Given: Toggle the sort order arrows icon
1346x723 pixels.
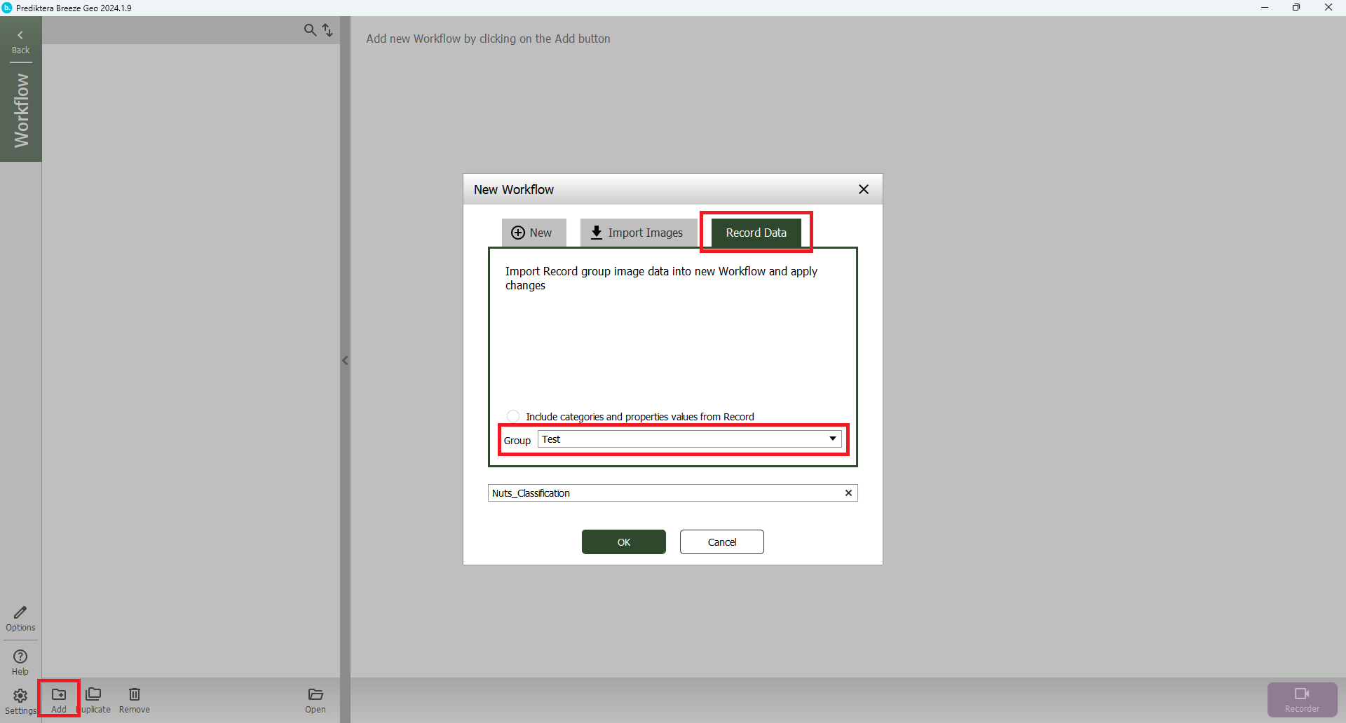Looking at the screenshot, I should tap(327, 30).
